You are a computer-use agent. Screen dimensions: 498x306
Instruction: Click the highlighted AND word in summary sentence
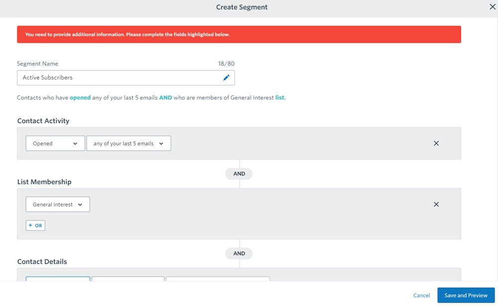point(165,98)
